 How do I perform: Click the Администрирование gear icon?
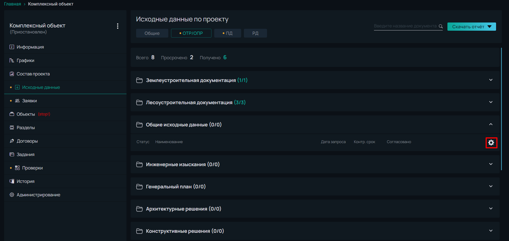point(12,195)
